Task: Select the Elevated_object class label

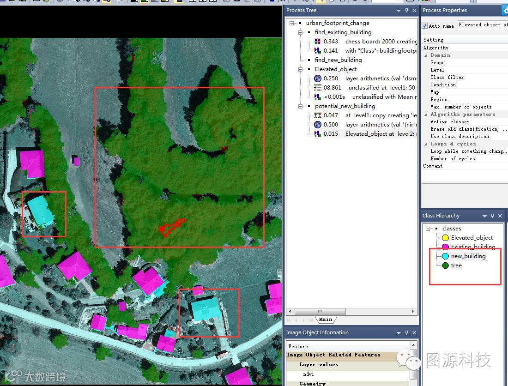Action: 472,238
